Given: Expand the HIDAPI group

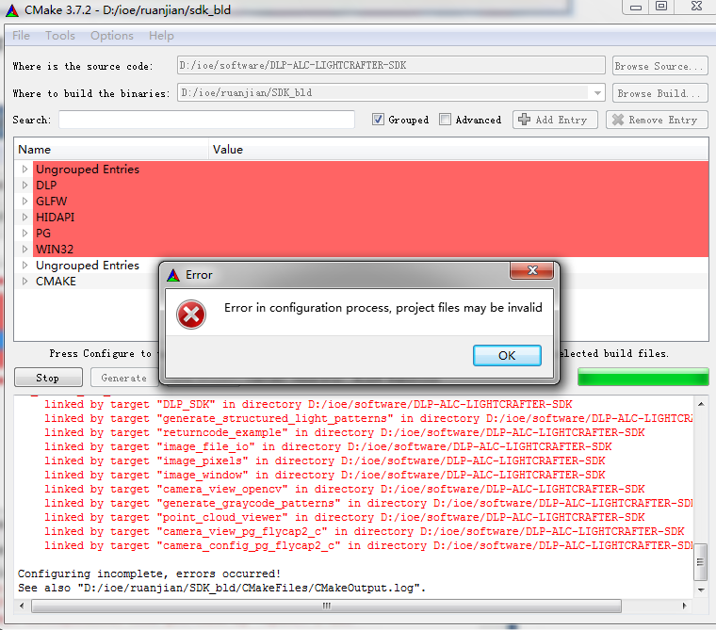Looking at the screenshot, I should pyautogui.click(x=24, y=217).
